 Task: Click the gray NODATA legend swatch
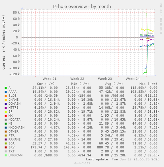[x=6, y=120]
